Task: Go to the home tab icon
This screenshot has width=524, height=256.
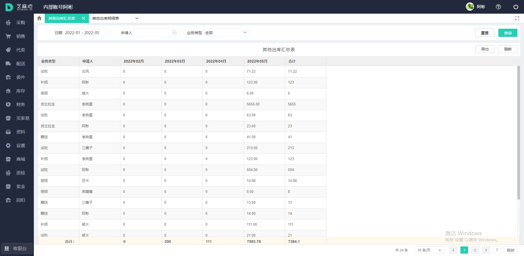Action: 39,18
